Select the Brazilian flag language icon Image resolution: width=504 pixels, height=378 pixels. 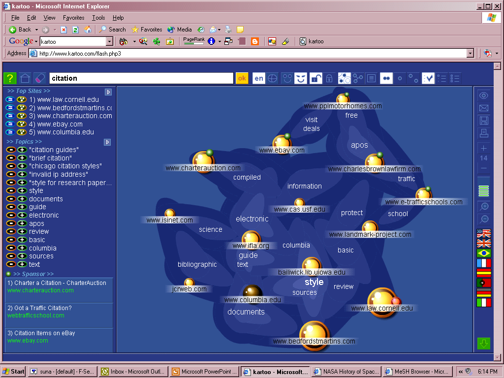(484, 253)
